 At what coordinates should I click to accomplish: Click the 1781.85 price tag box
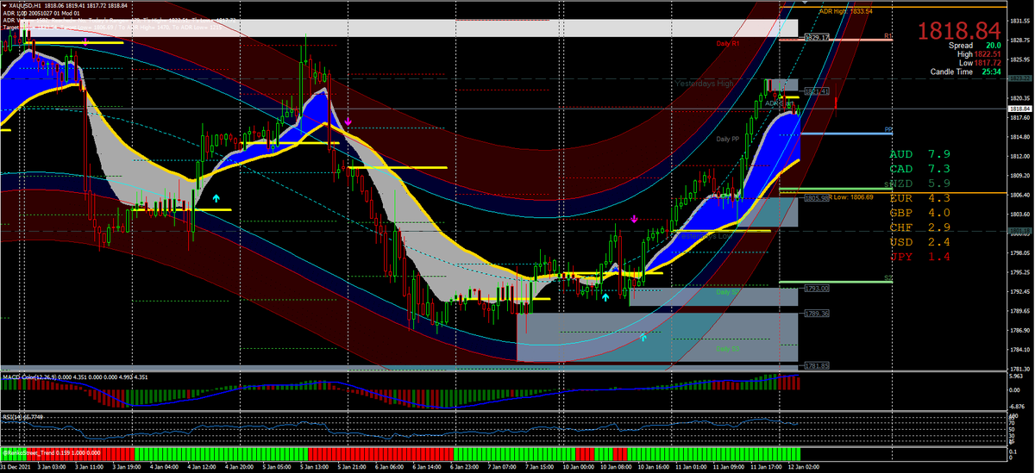(816, 366)
